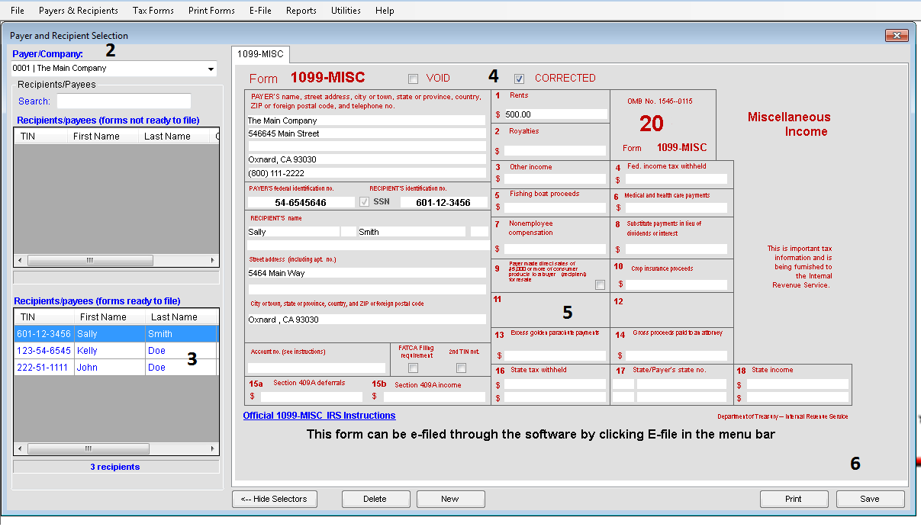Screen dimensions: 921x527
Task: Click the New button
Action: point(449,499)
